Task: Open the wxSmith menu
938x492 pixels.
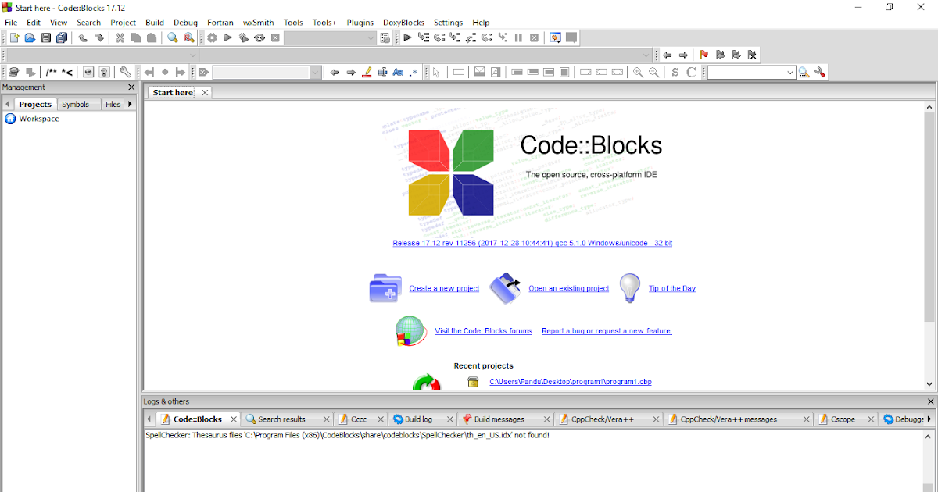Action: click(x=258, y=23)
